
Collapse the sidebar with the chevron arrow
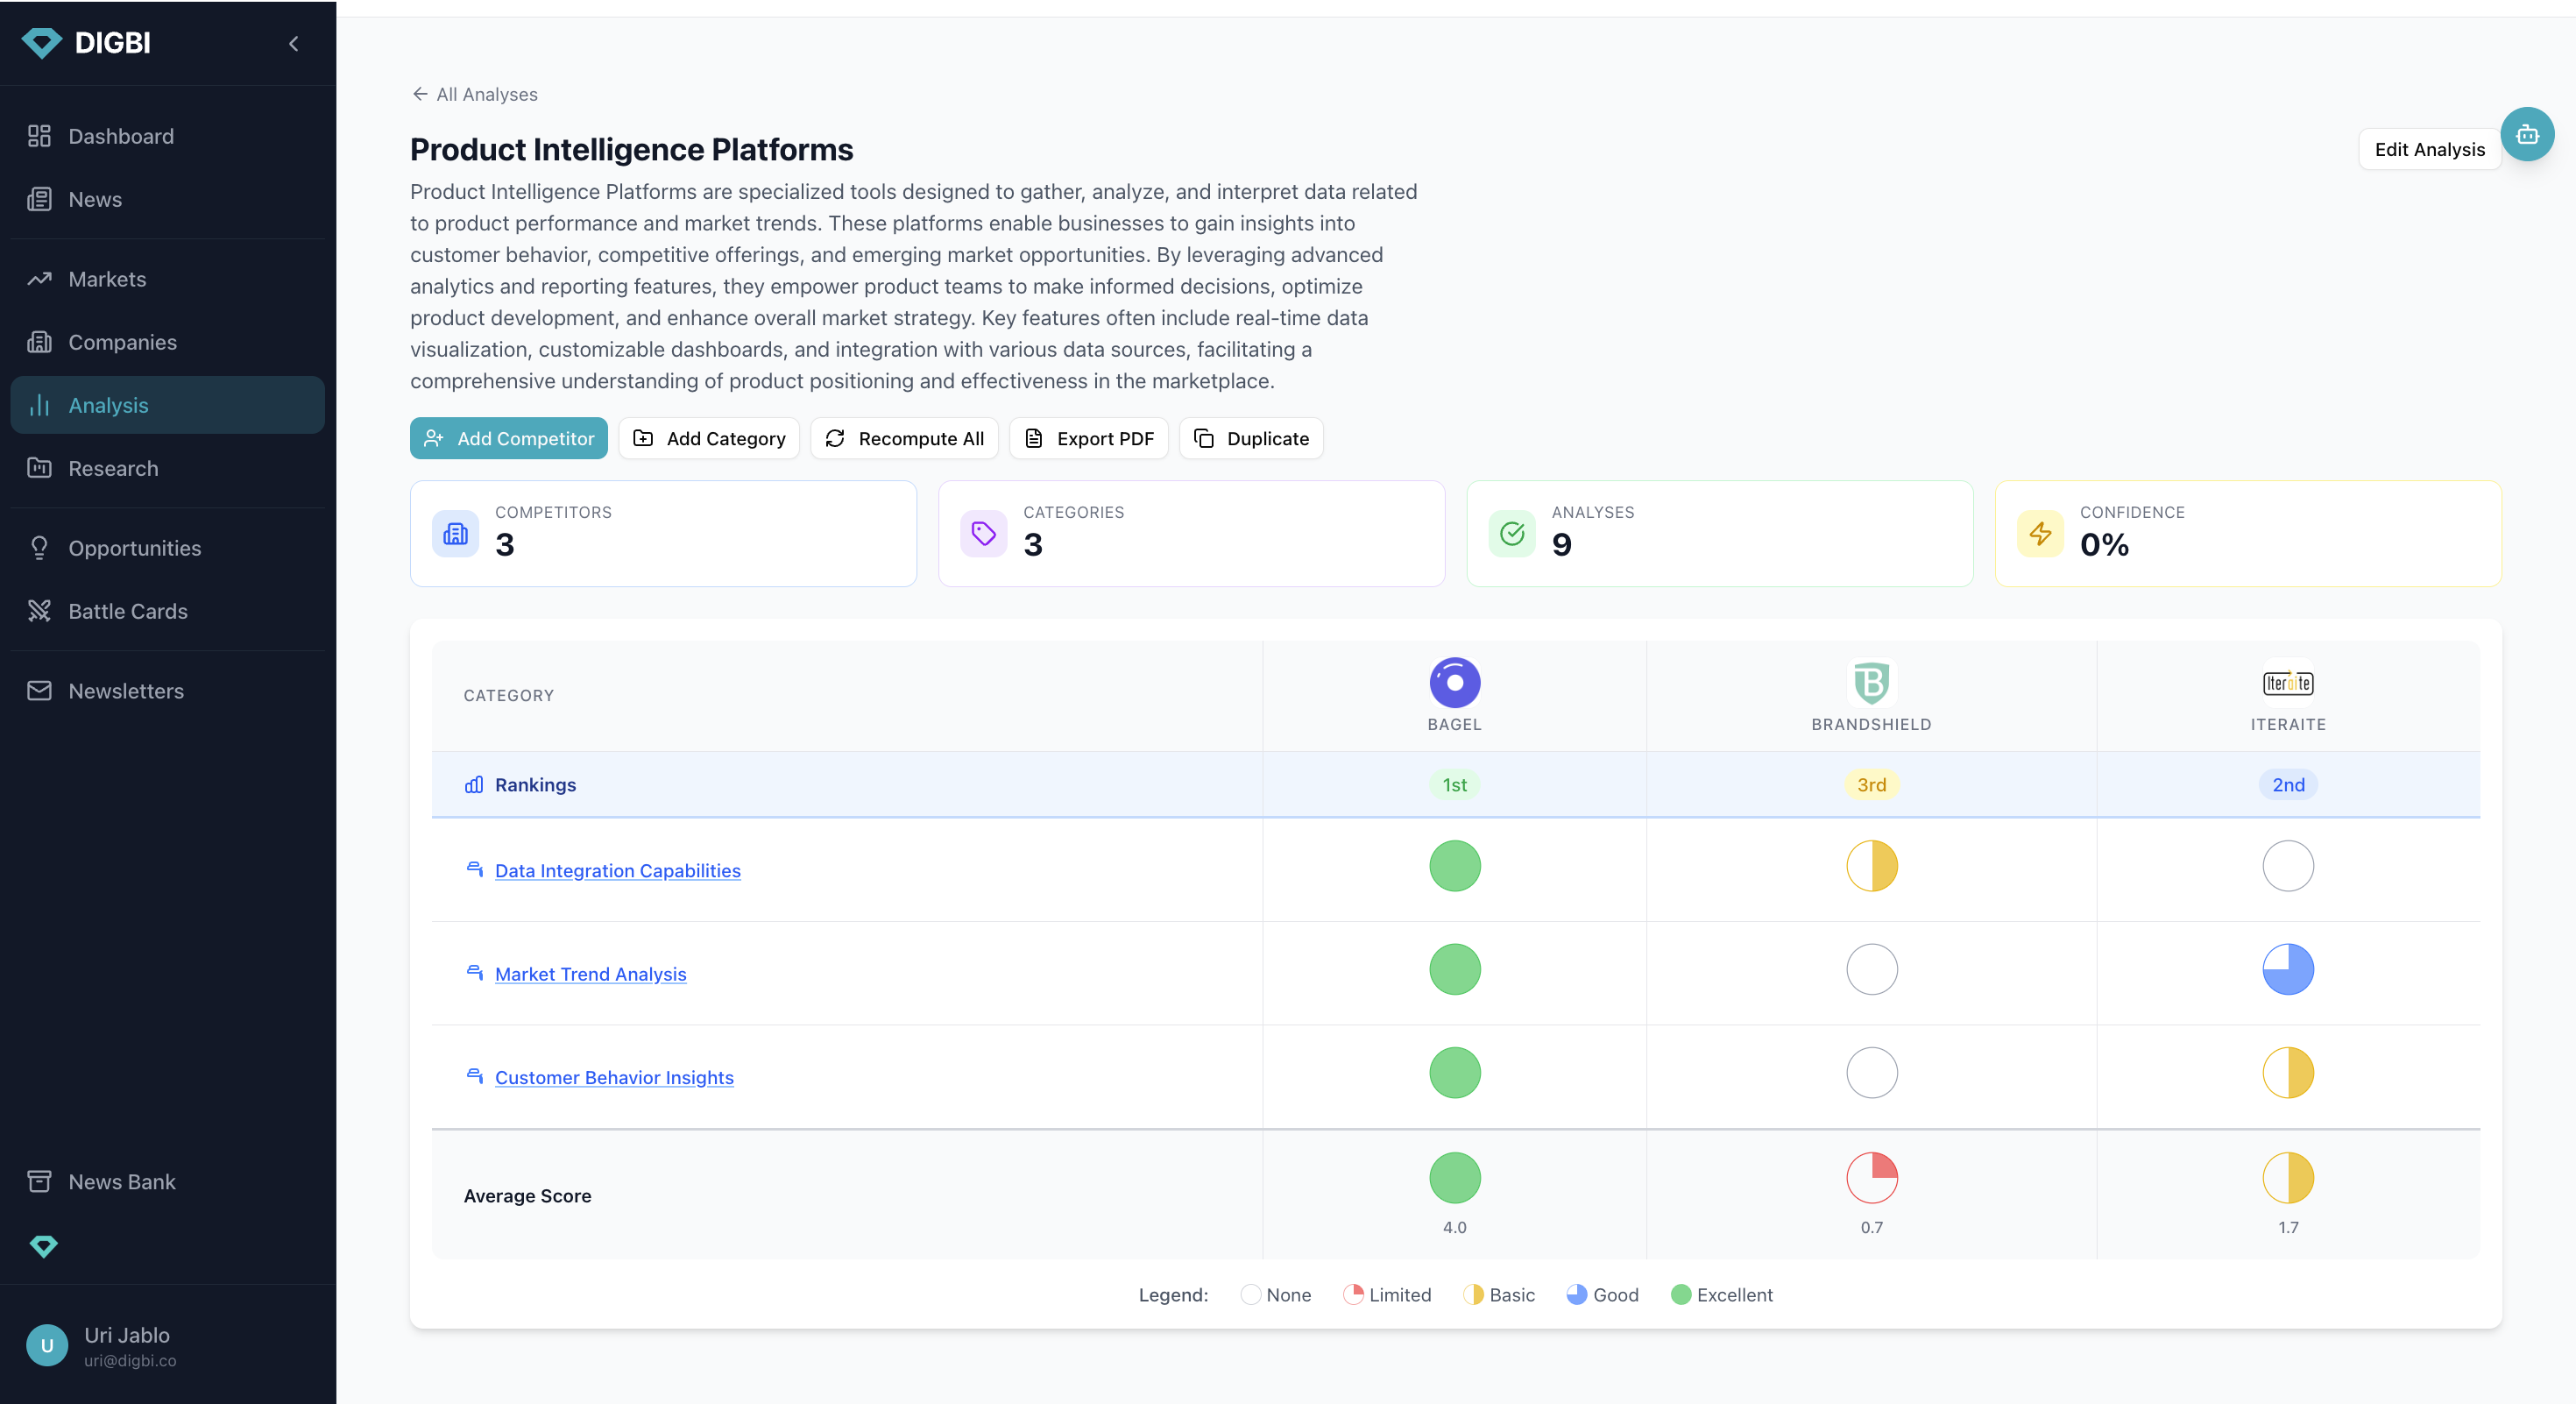(x=294, y=43)
